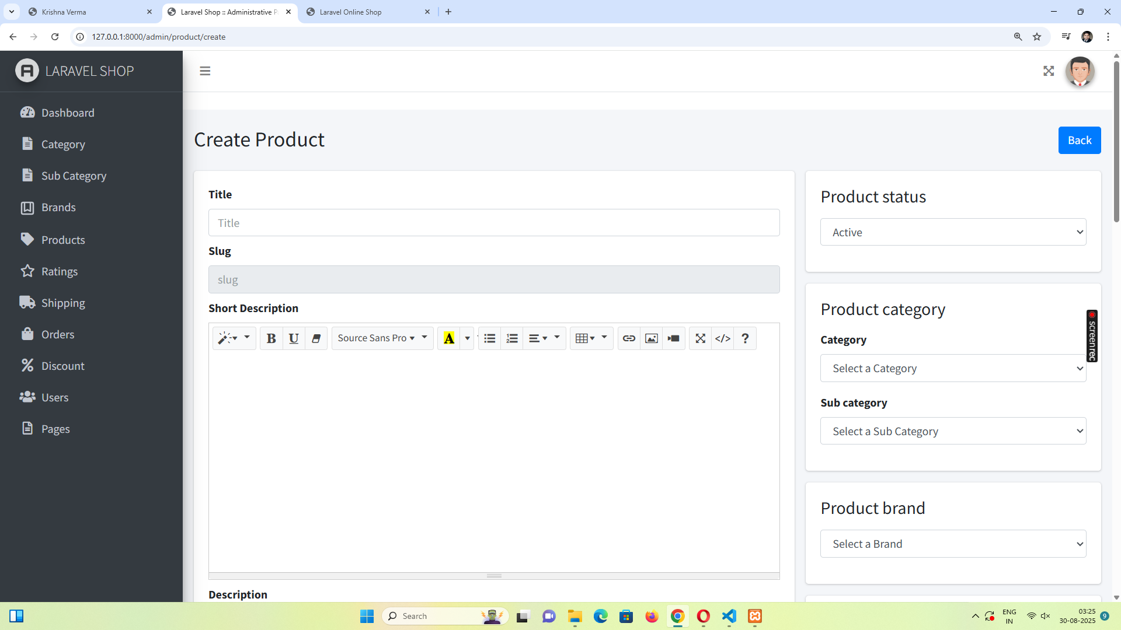Viewport: 1121px width, 630px height.
Task: Go to Pages in sidebar
Action: tap(91, 429)
